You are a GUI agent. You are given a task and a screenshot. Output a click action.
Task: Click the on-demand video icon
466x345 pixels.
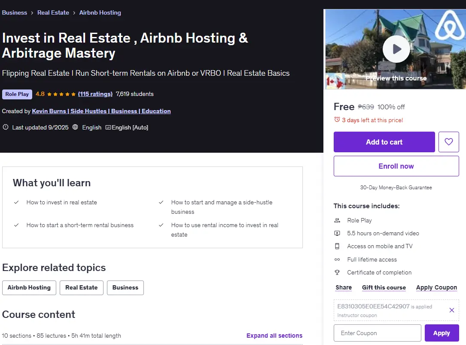pyautogui.click(x=337, y=234)
